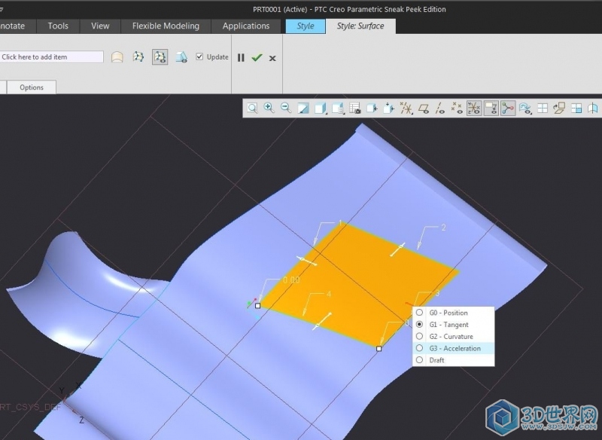Image resolution: width=602 pixels, height=440 pixels.
Task: Click the Zoom Out magnifier icon
Action: click(286, 108)
